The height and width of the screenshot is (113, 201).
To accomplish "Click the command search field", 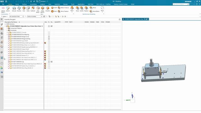I will pos(180,4).
